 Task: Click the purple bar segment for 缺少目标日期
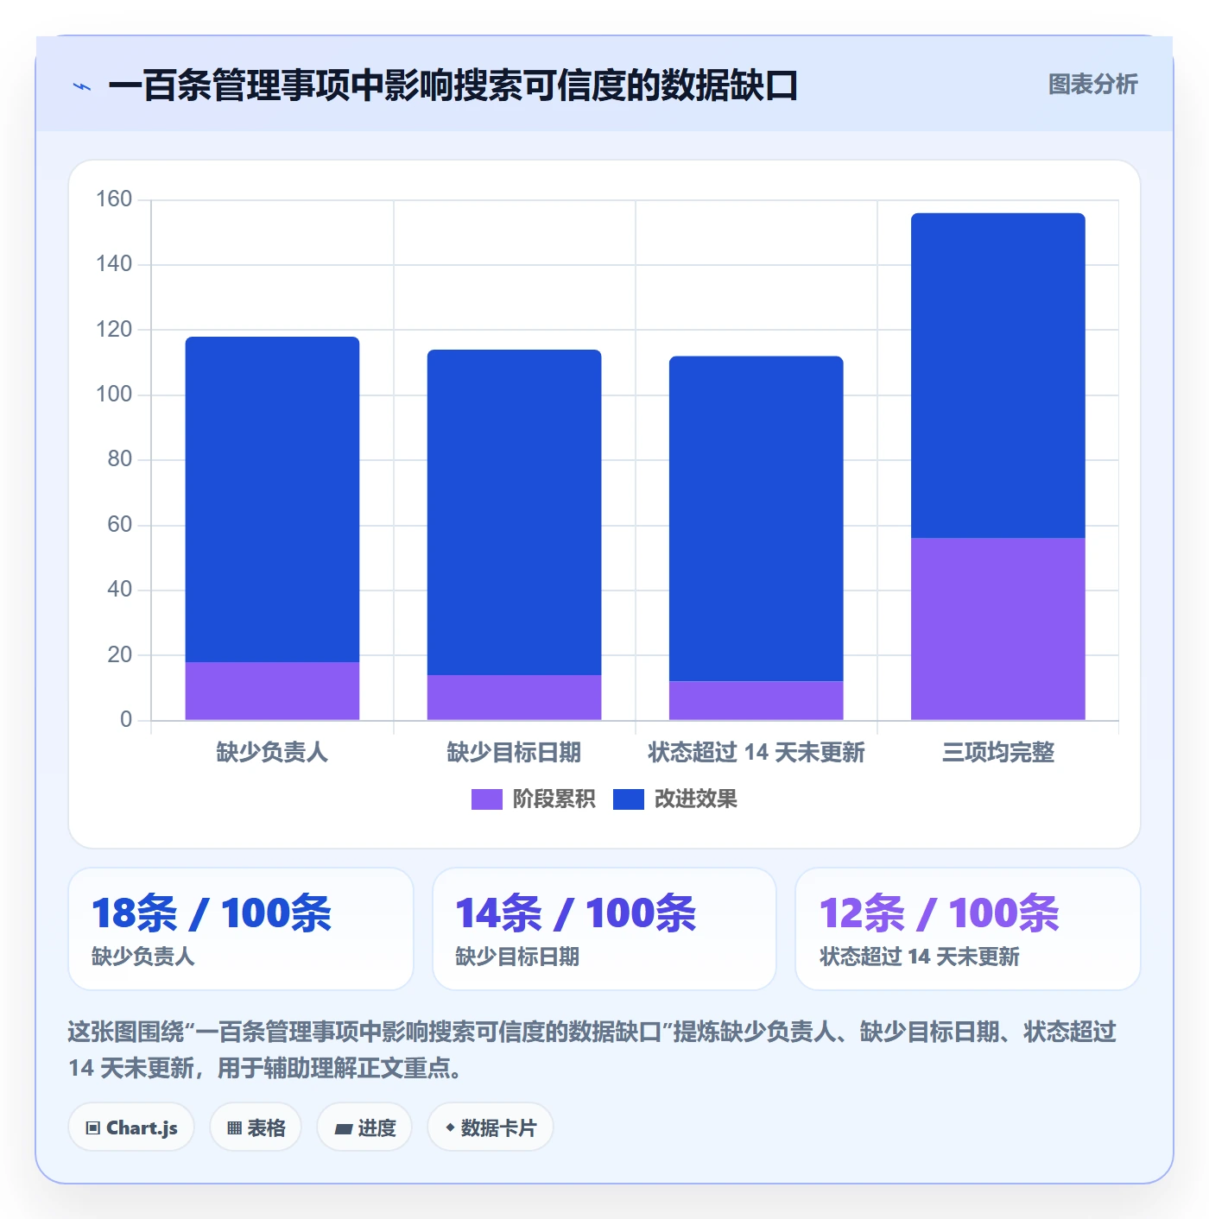(x=514, y=698)
